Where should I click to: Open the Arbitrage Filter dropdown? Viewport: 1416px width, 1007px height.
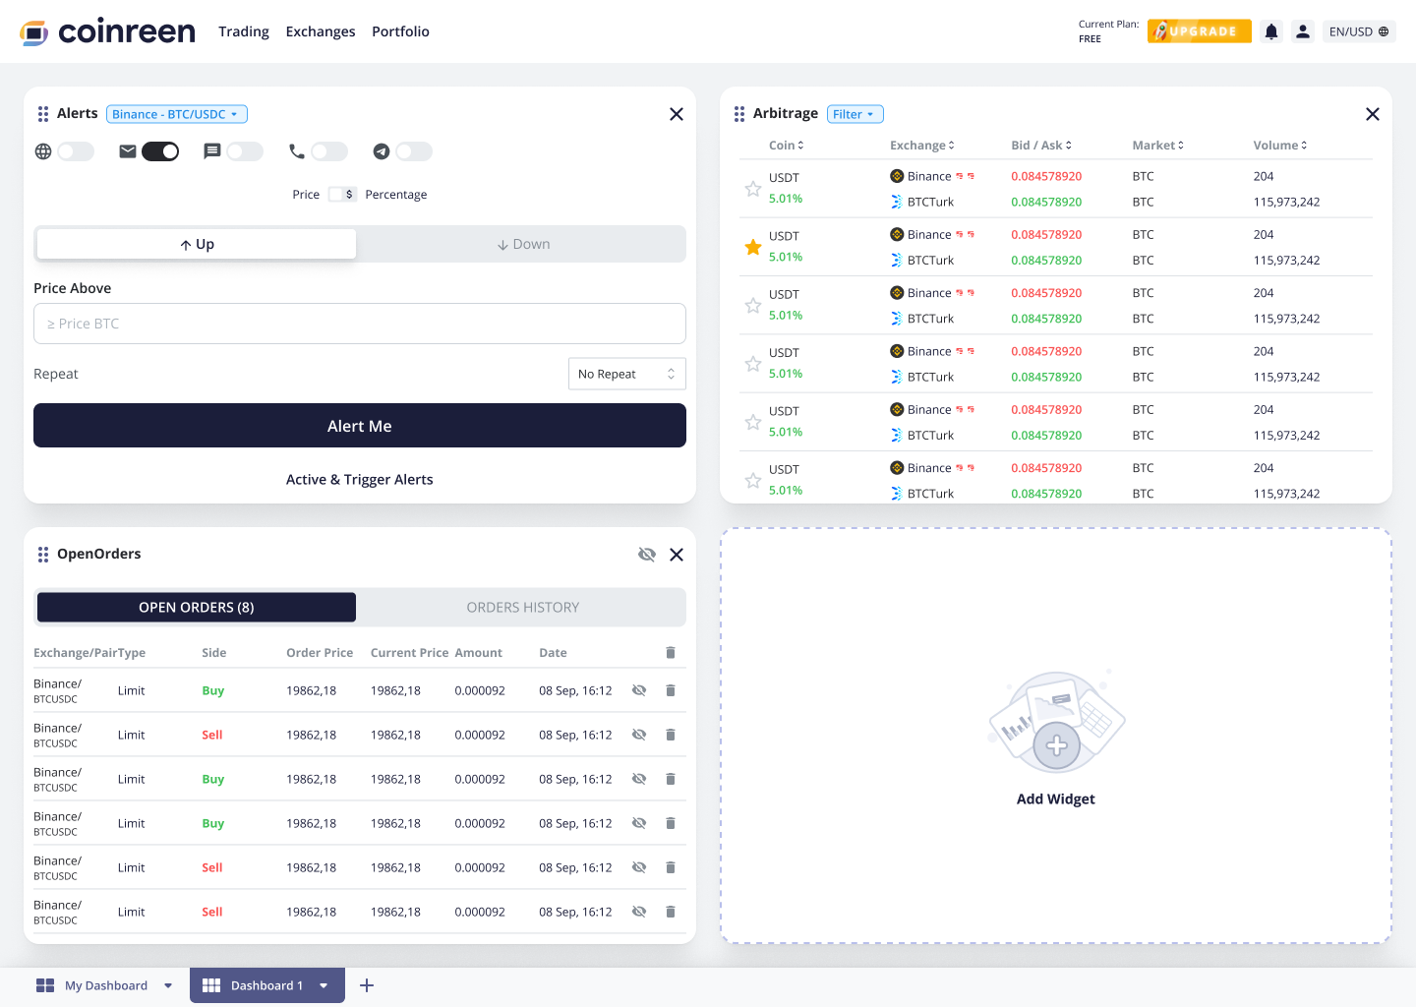(x=855, y=114)
